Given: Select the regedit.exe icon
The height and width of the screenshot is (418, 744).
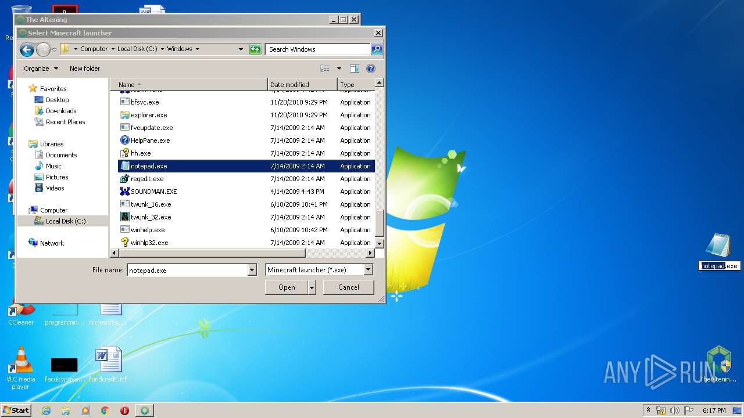Looking at the screenshot, I should point(124,178).
